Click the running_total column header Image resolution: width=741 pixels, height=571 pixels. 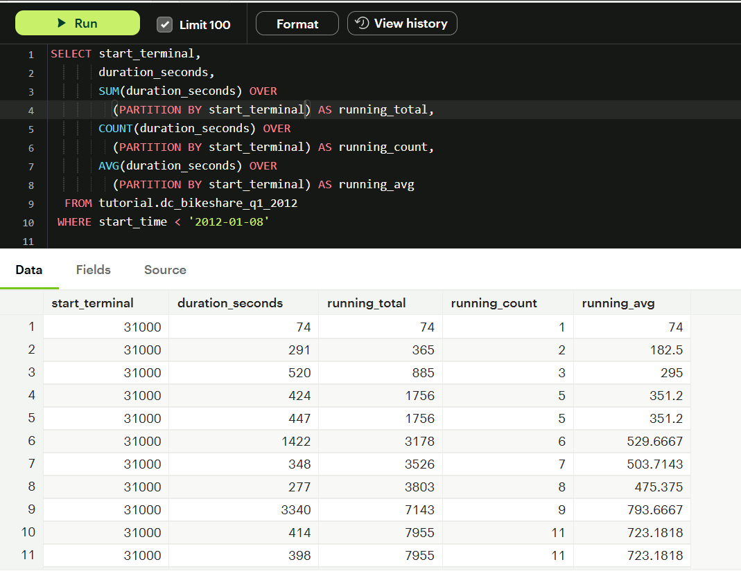coord(381,303)
